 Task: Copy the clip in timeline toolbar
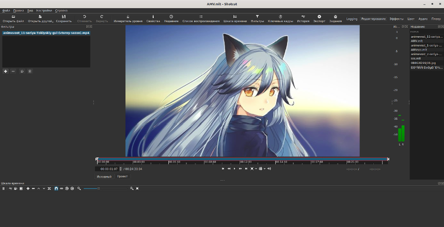pos(15,188)
